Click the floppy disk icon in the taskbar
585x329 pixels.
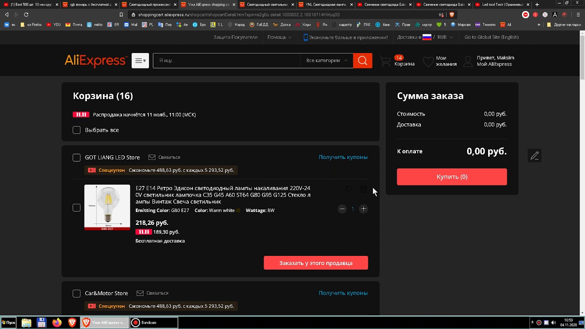(42, 323)
